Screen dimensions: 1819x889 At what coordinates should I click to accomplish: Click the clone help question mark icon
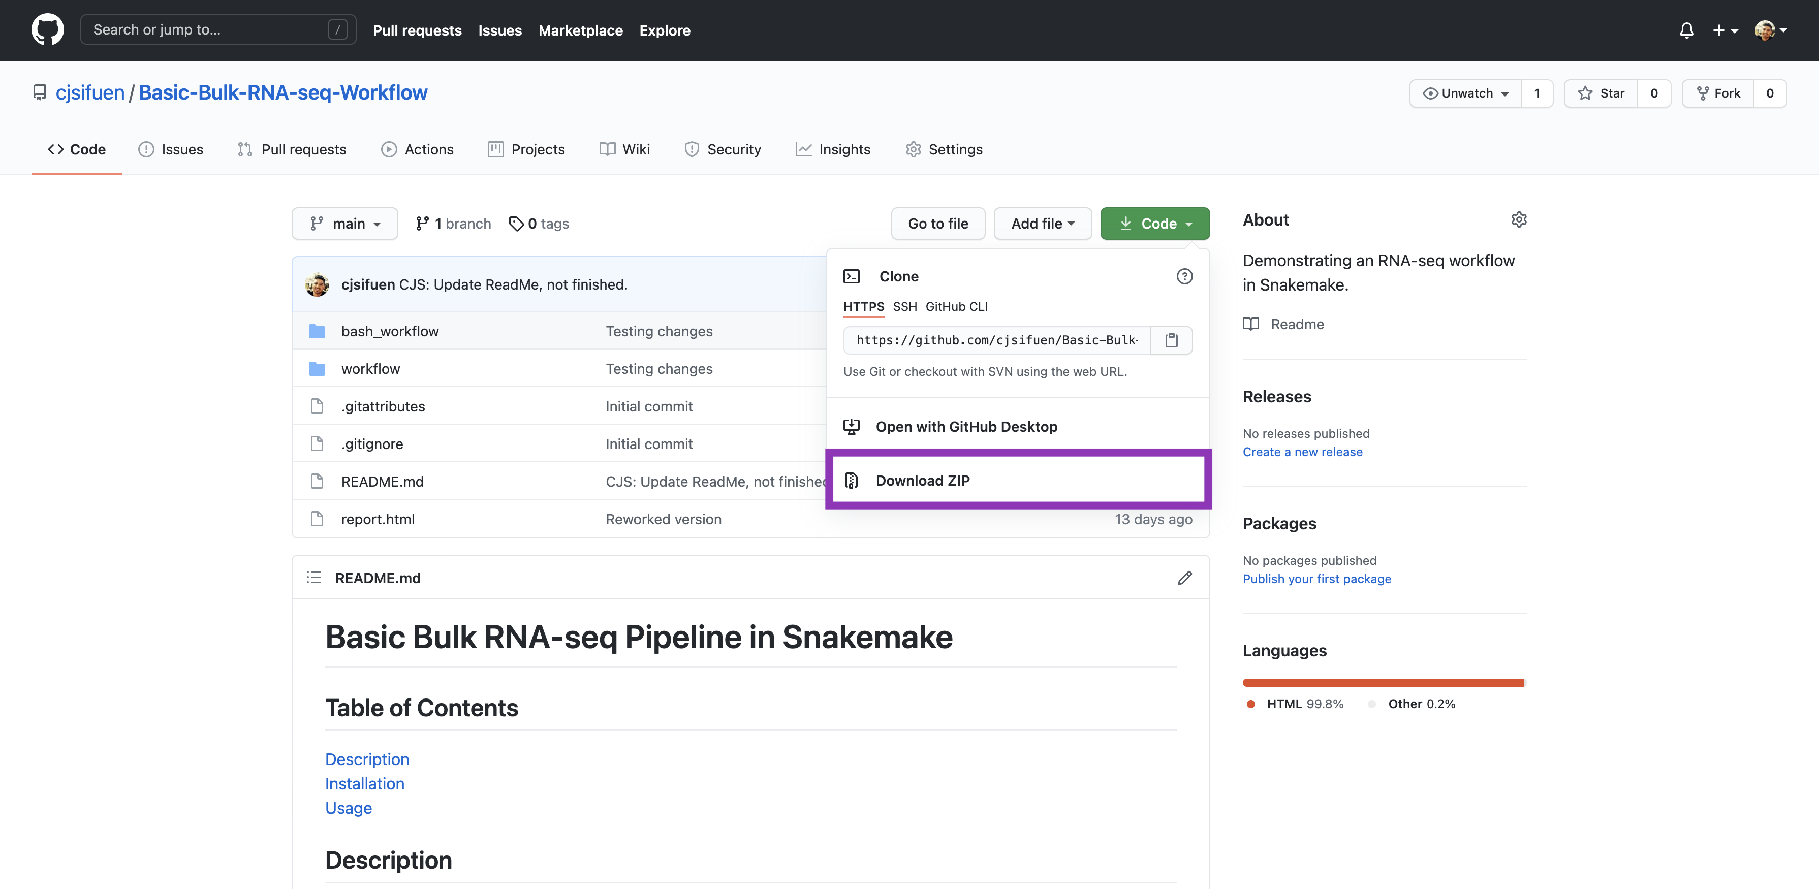(x=1184, y=276)
